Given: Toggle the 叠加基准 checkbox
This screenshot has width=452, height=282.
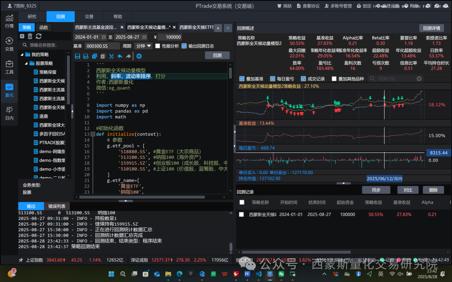Looking at the screenshot, I should coord(242,79).
